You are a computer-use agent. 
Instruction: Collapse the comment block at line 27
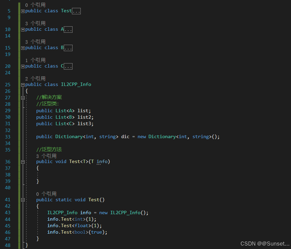coord(23,98)
